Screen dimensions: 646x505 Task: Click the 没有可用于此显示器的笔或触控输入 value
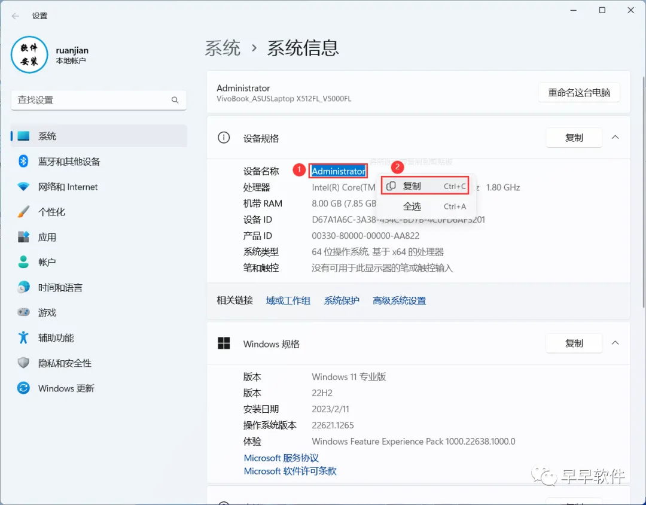[x=382, y=269]
